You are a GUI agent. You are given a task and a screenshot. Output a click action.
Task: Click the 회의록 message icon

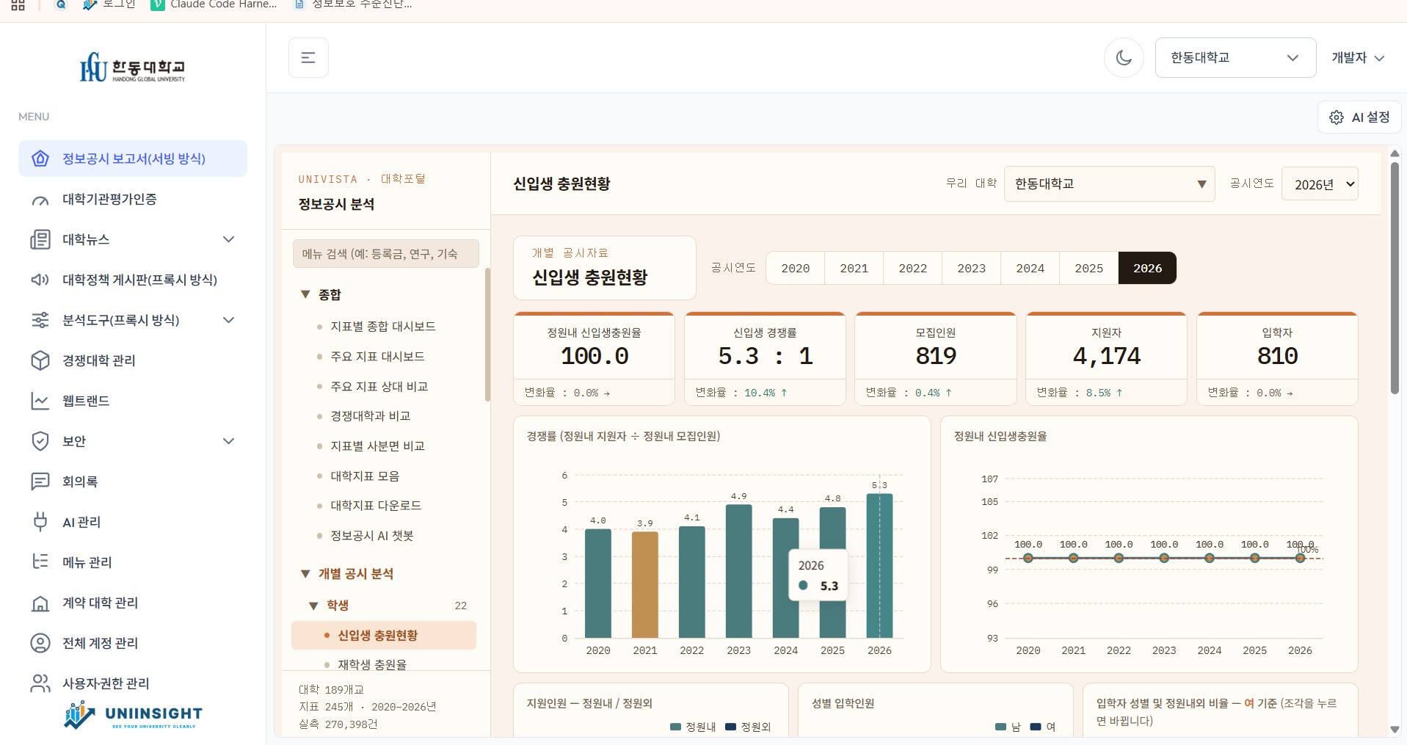pos(40,481)
